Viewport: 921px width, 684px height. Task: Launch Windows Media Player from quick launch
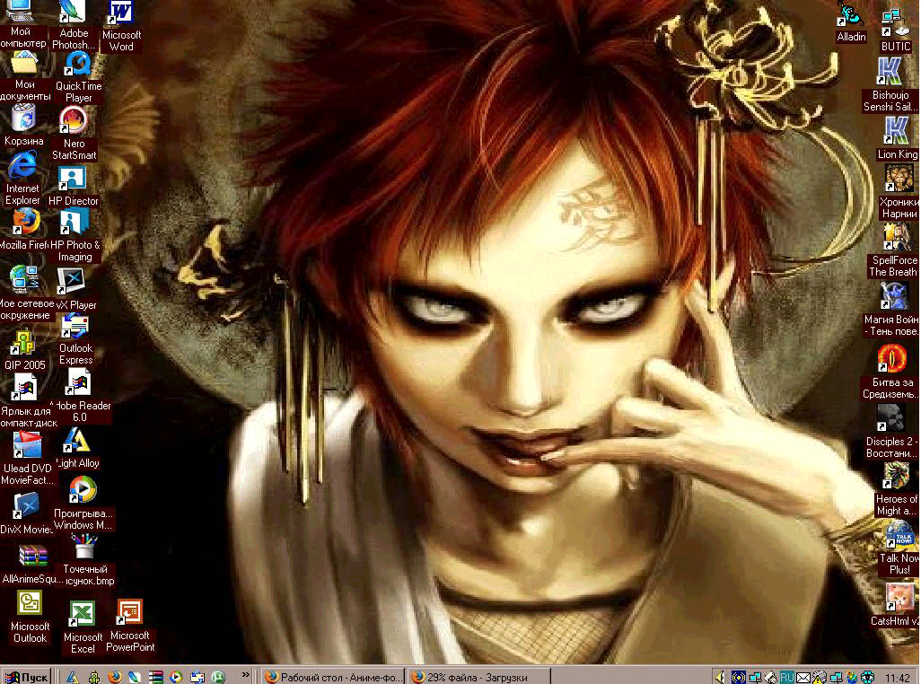176,677
